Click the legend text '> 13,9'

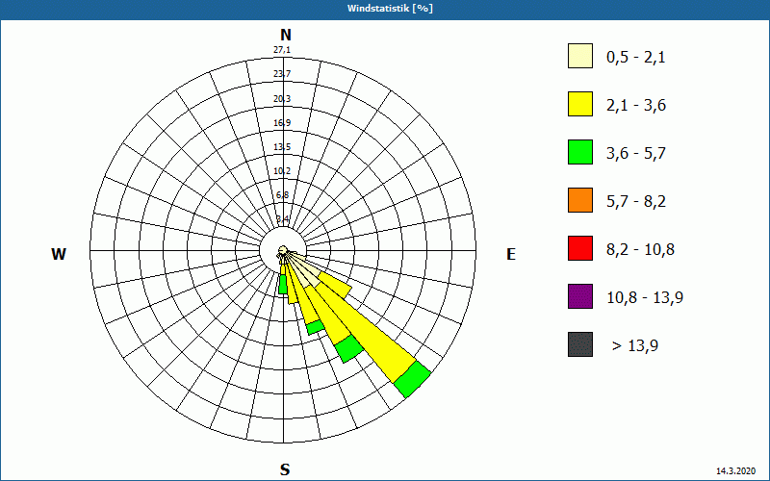[635, 346]
